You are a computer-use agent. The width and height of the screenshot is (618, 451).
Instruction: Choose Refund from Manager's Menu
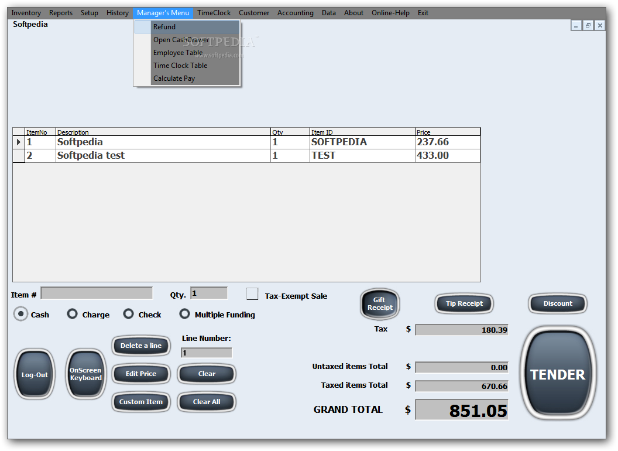(x=187, y=27)
